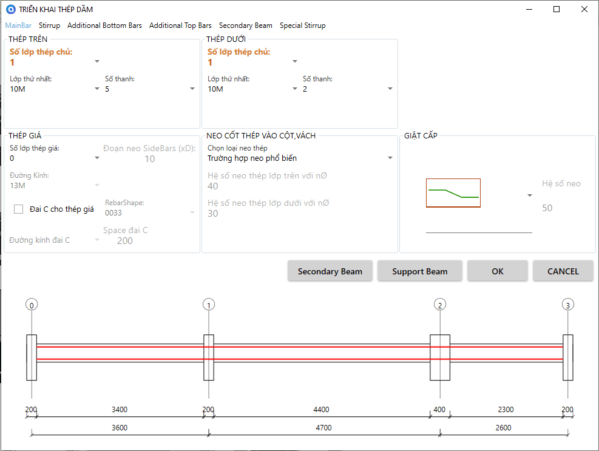
Task: Click grid axis bubble 0 on beam diagram
Action: [x=32, y=305]
